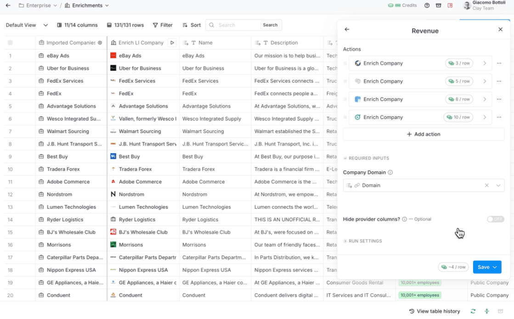This screenshot has height=319, width=514.
Task: Open more options for the 10 / row action
Action: (x=499, y=117)
